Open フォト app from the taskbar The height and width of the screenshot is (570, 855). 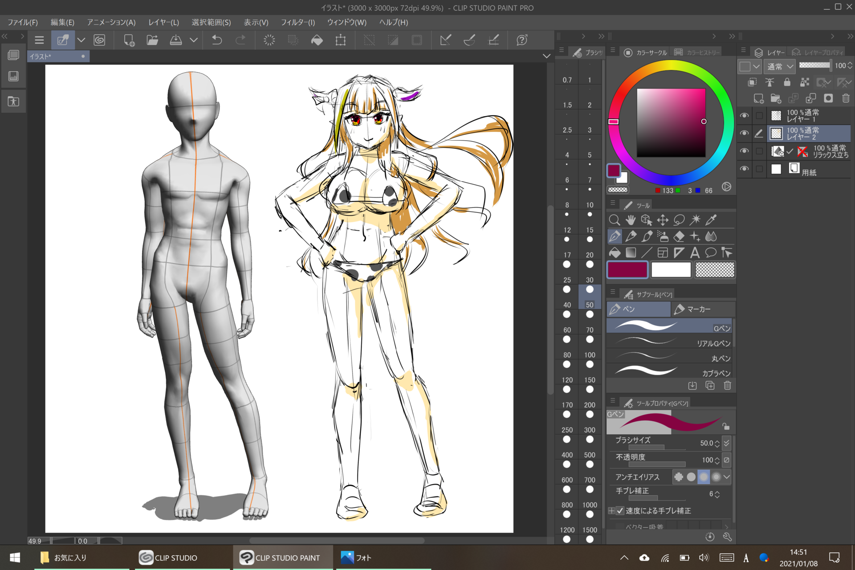point(356,558)
